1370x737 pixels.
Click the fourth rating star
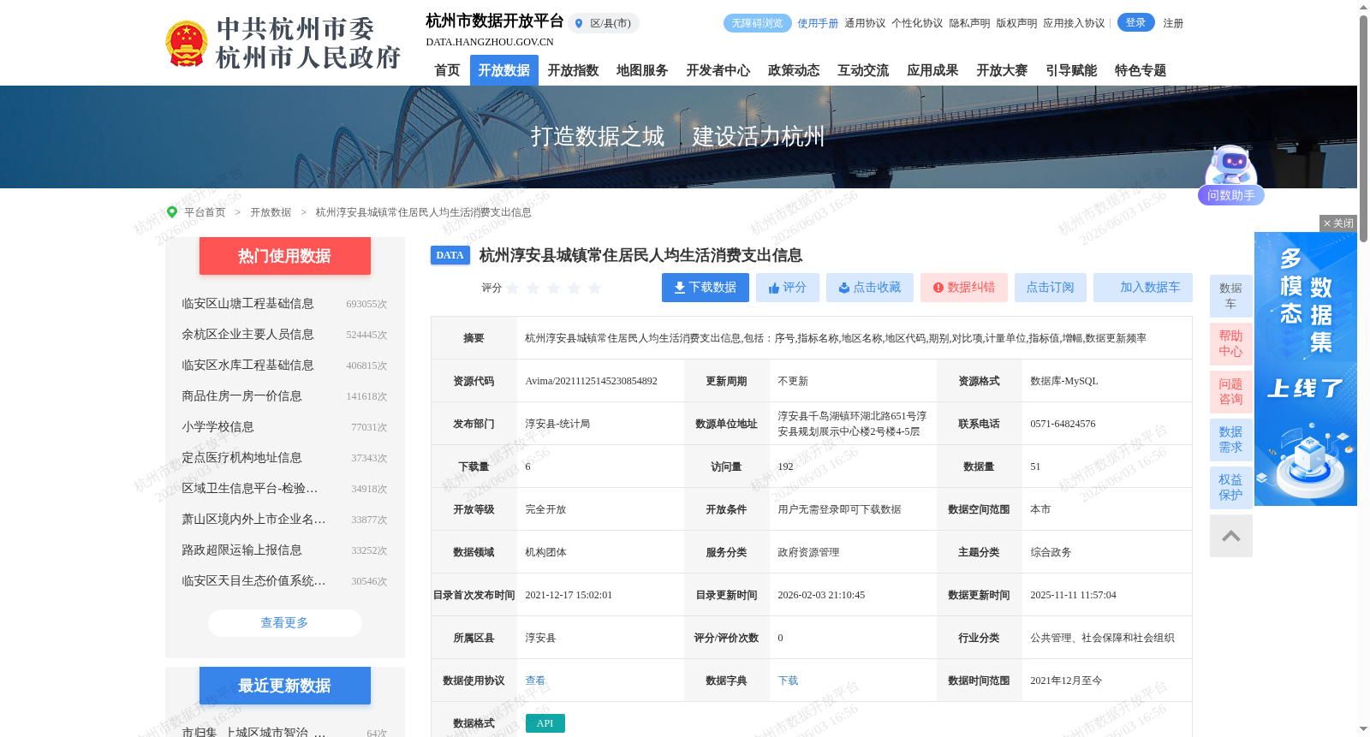(575, 288)
